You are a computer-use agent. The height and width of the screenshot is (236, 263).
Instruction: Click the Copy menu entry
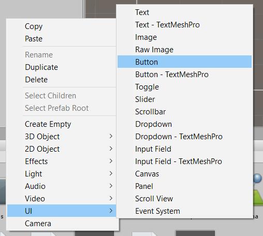(62, 26)
